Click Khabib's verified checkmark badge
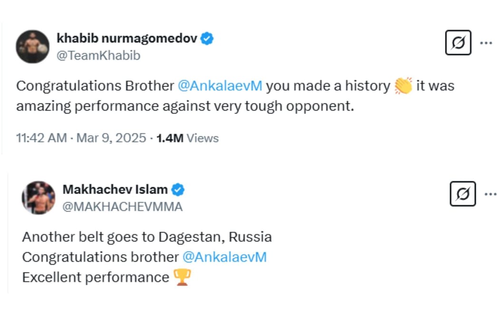 click(206, 38)
